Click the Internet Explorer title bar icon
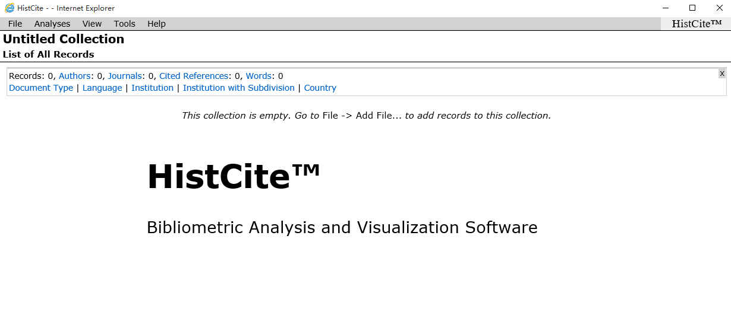 pyautogui.click(x=10, y=8)
